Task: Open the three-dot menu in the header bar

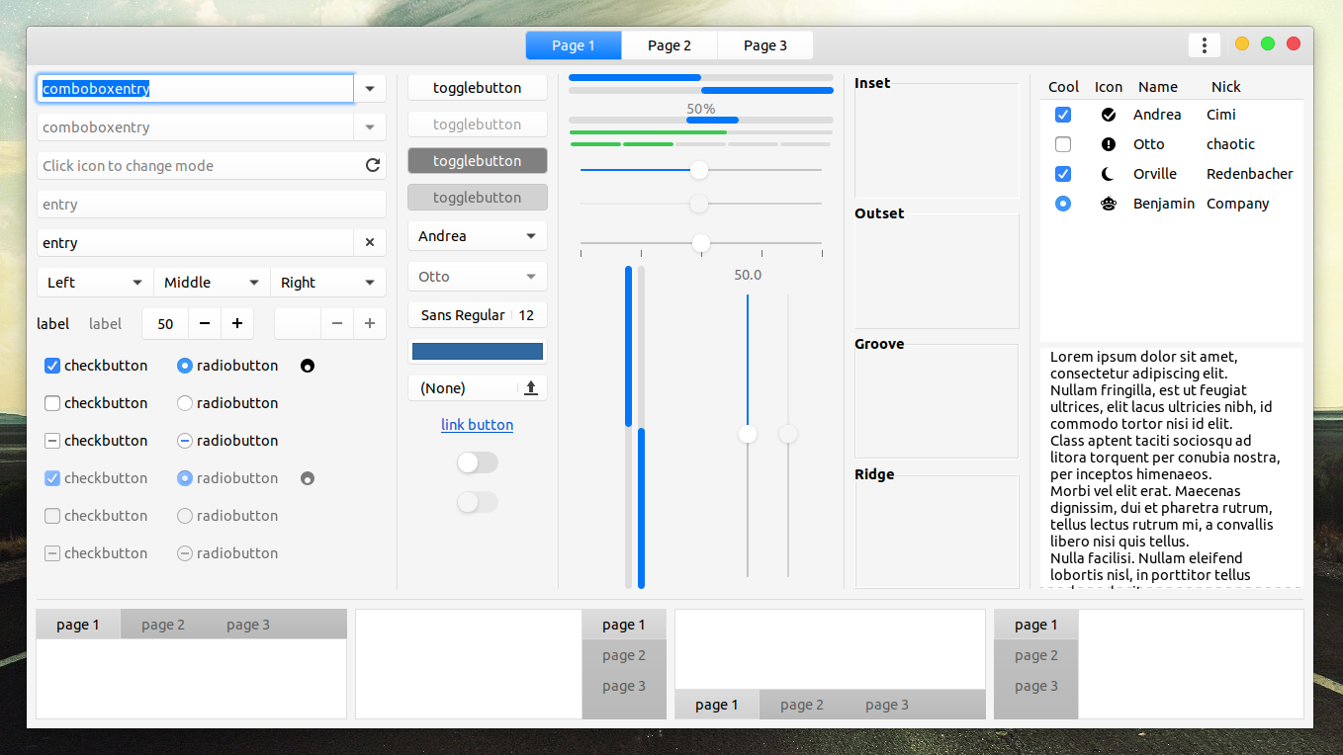Action: (1204, 44)
